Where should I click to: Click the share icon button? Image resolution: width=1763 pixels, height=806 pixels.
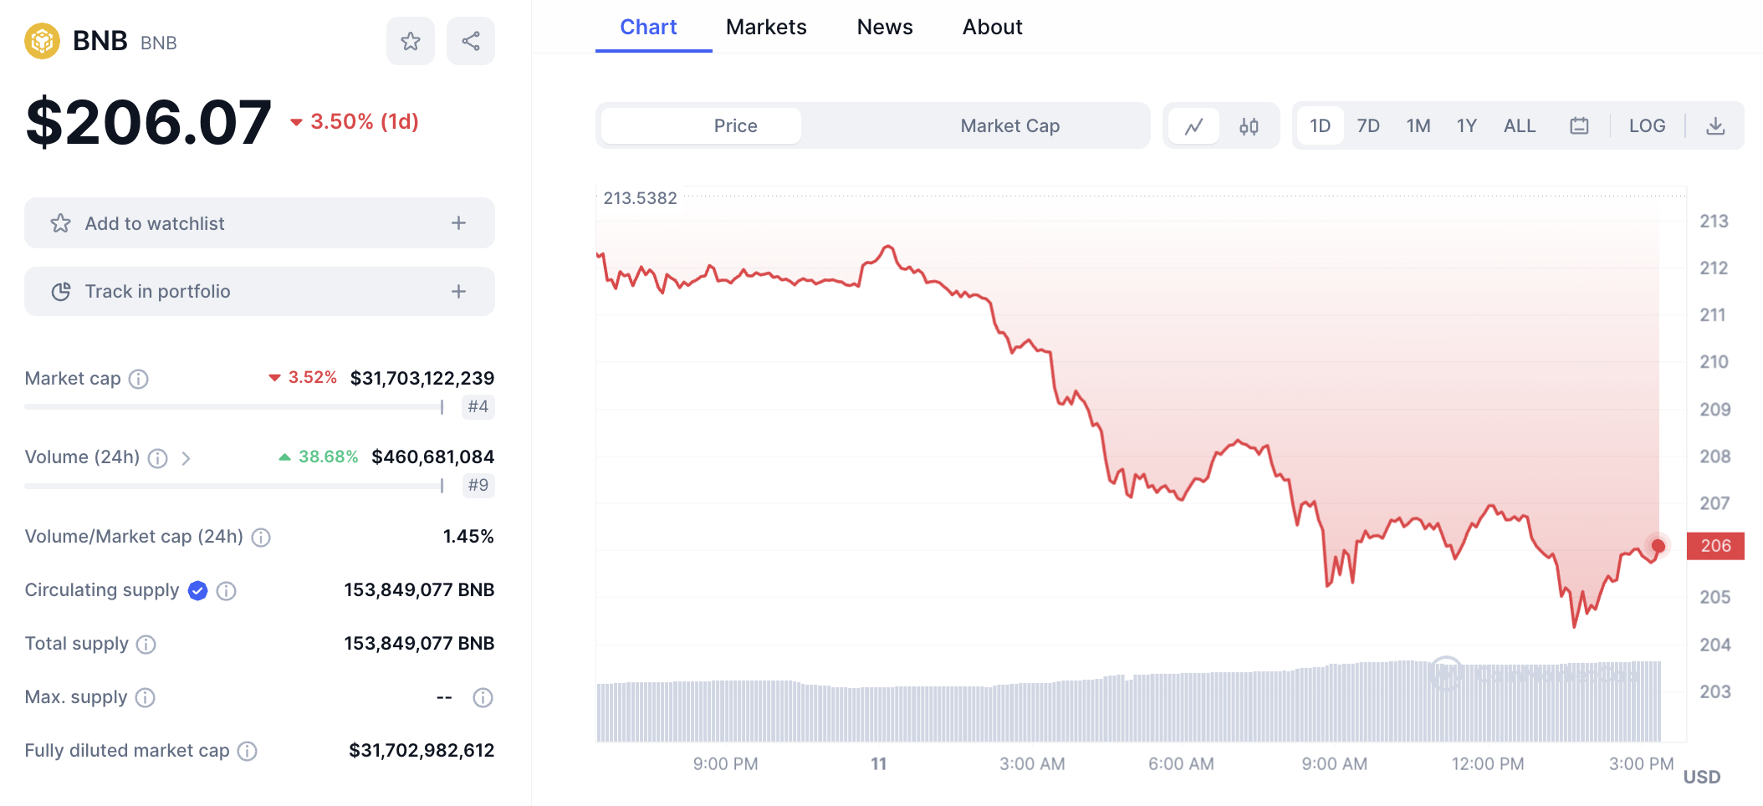[470, 41]
